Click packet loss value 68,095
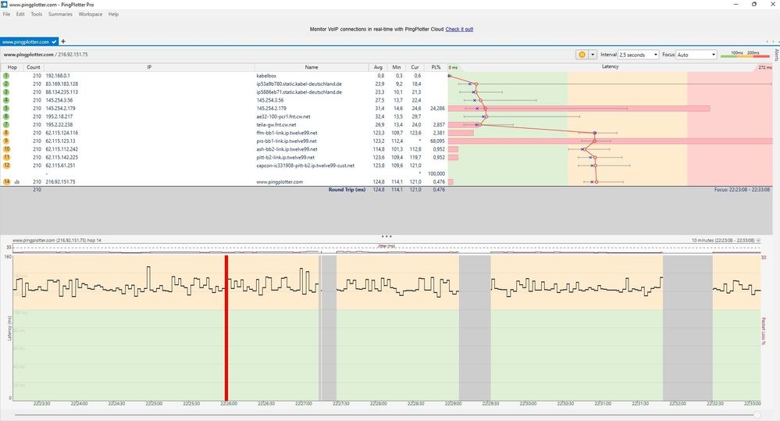The height and width of the screenshot is (421, 780). (437, 141)
